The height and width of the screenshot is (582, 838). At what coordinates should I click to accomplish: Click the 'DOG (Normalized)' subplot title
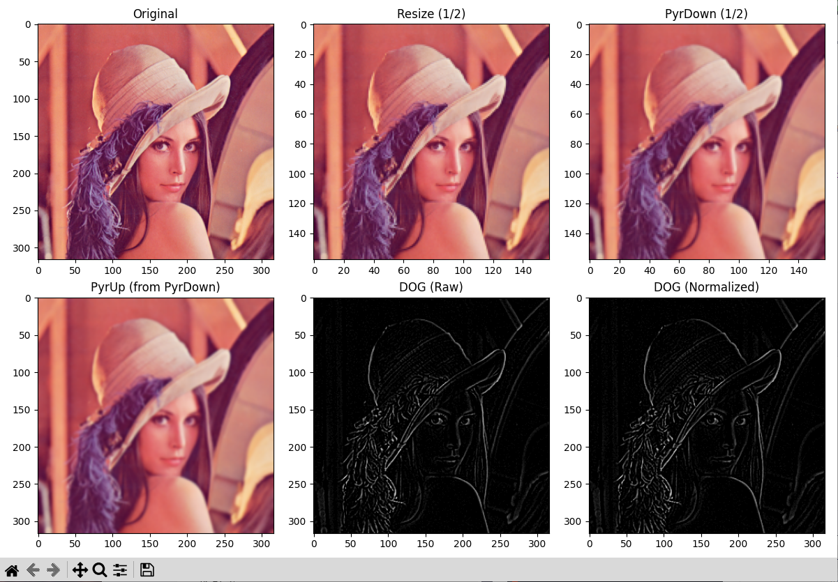pyautogui.click(x=707, y=287)
